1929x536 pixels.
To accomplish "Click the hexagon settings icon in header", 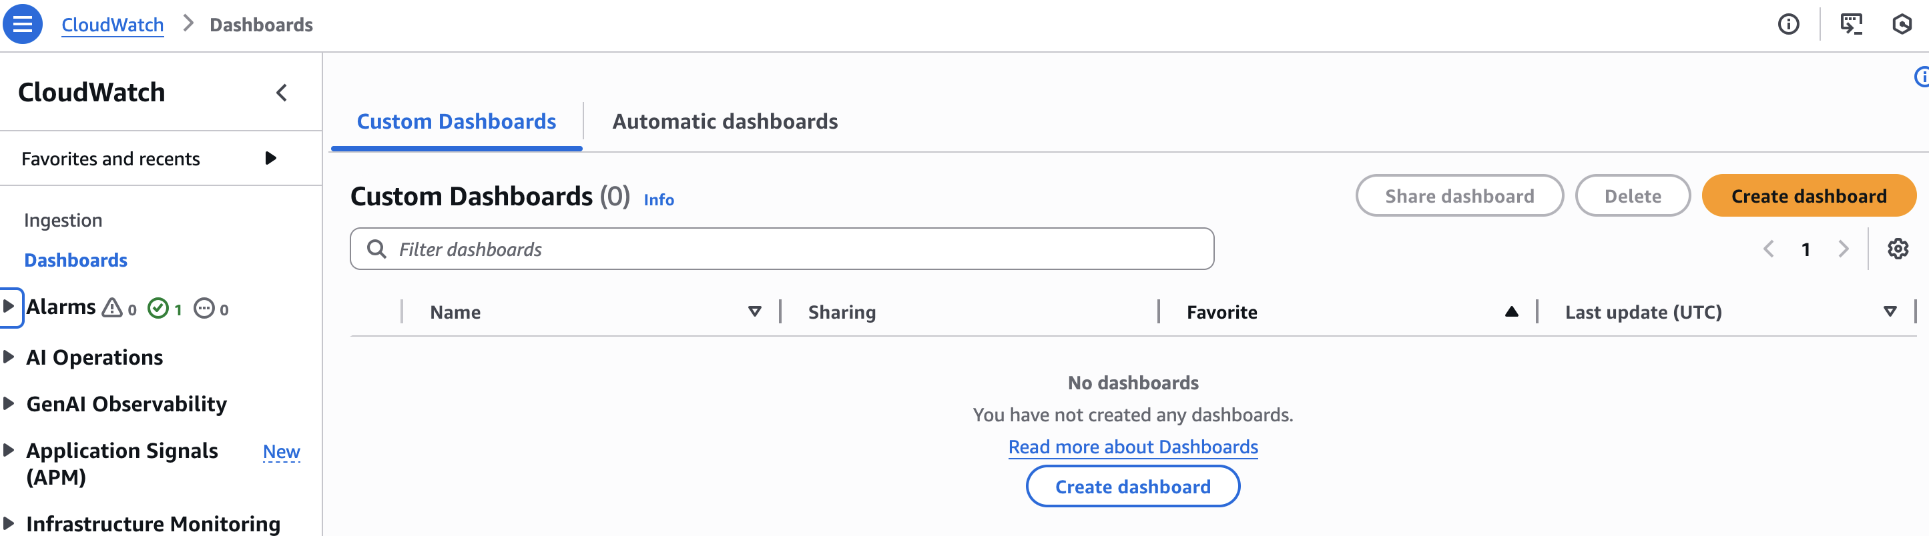I will (x=1901, y=25).
